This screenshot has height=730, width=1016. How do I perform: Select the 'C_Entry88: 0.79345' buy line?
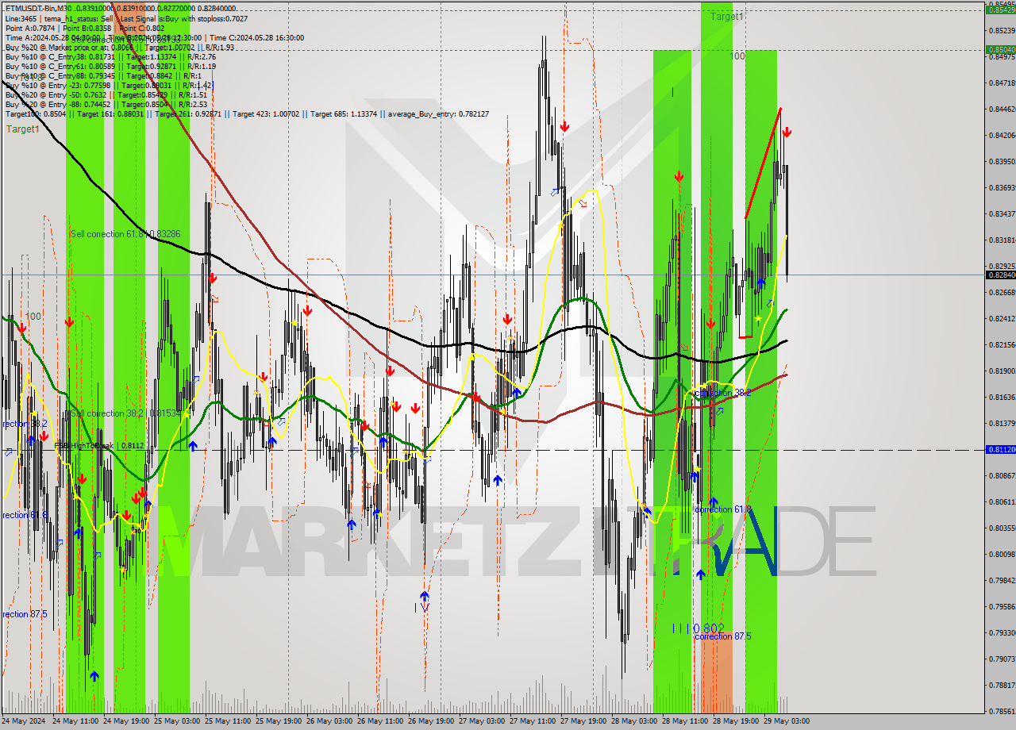[103, 76]
